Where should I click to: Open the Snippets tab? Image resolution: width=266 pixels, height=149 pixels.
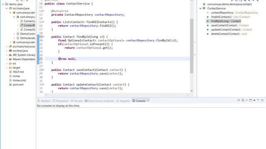coord(123,101)
